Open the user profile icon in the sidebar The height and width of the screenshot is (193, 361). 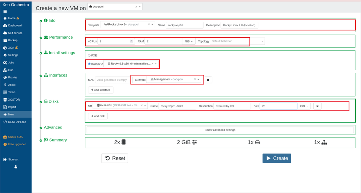(16, 167)
